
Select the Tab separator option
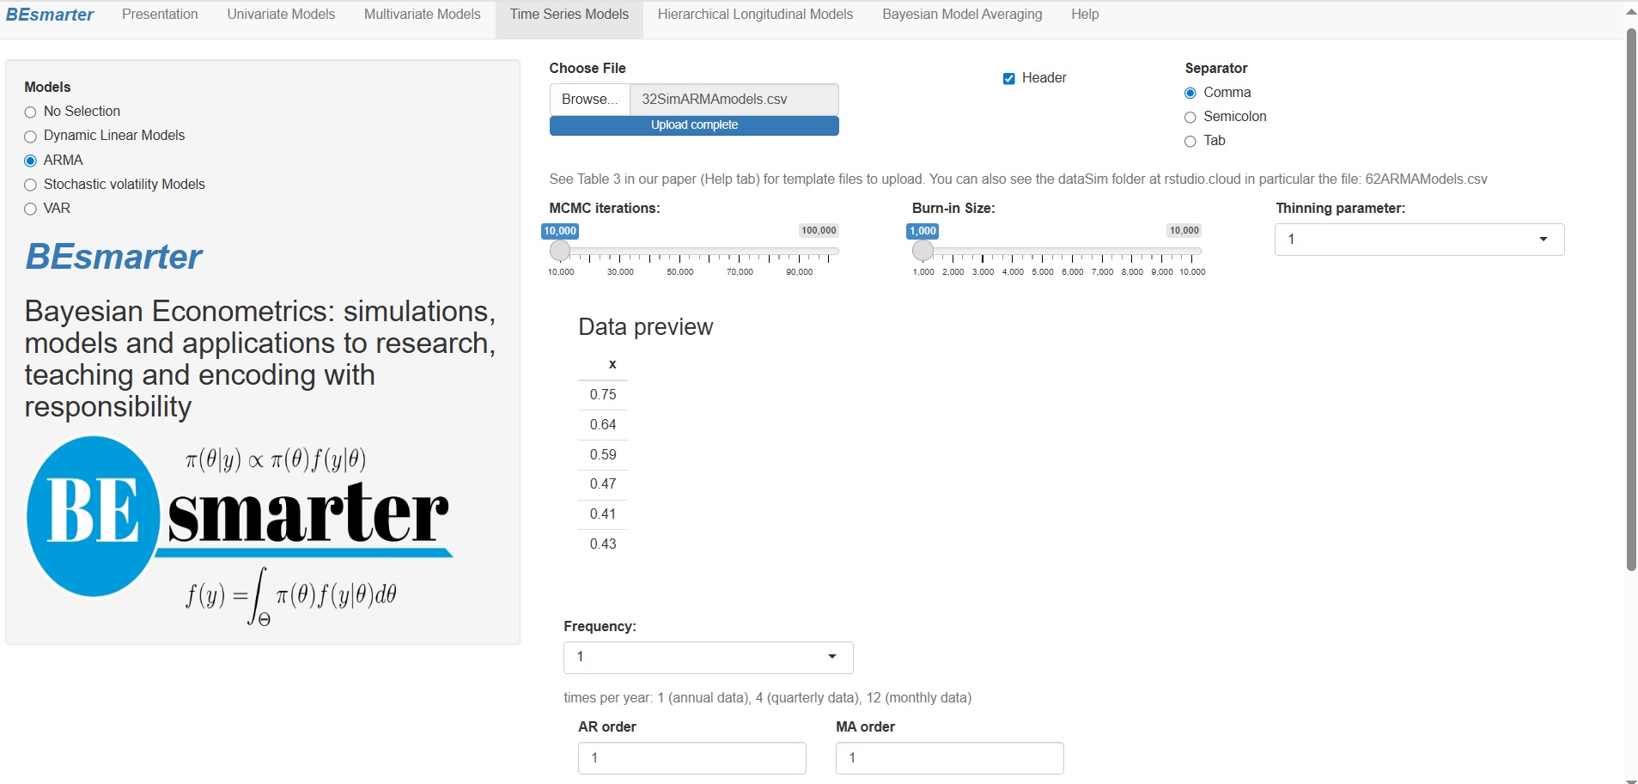click(1190, 142)
